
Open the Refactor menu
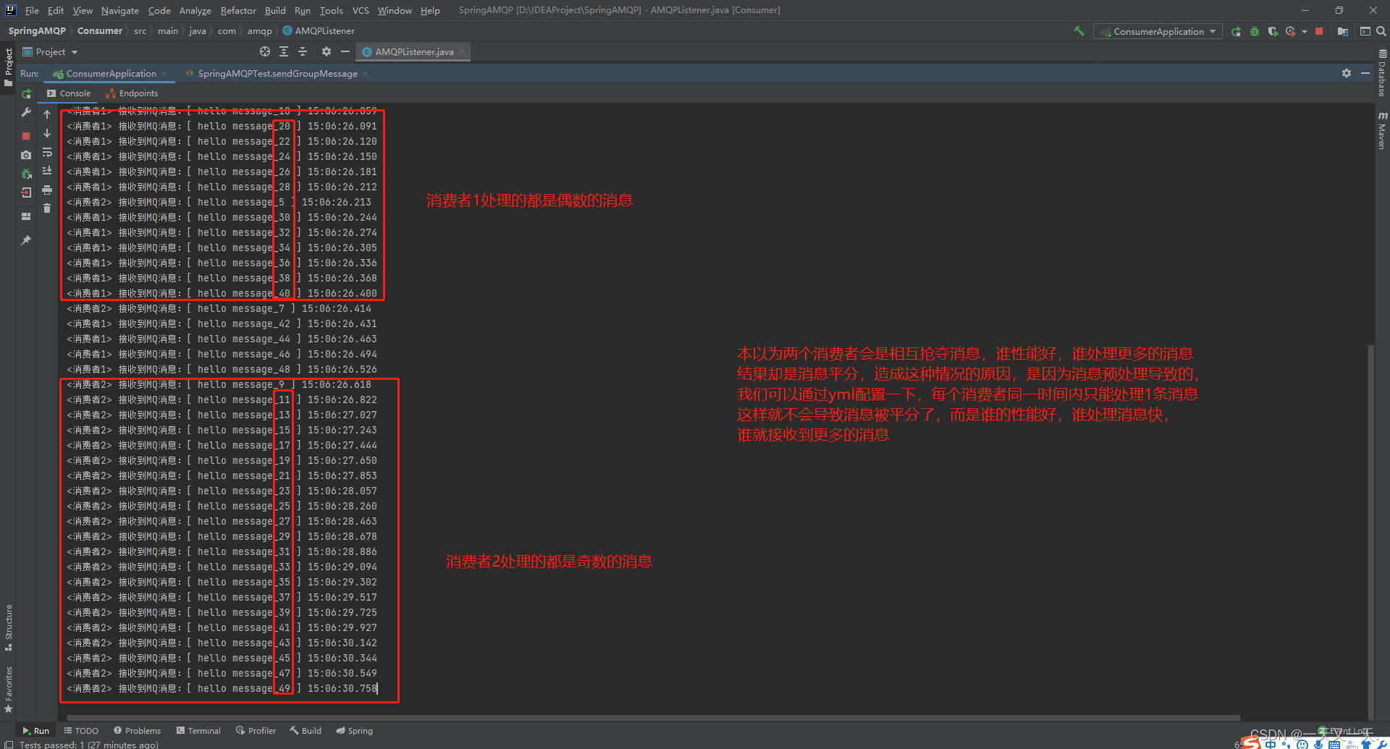(x=238, y=10)
